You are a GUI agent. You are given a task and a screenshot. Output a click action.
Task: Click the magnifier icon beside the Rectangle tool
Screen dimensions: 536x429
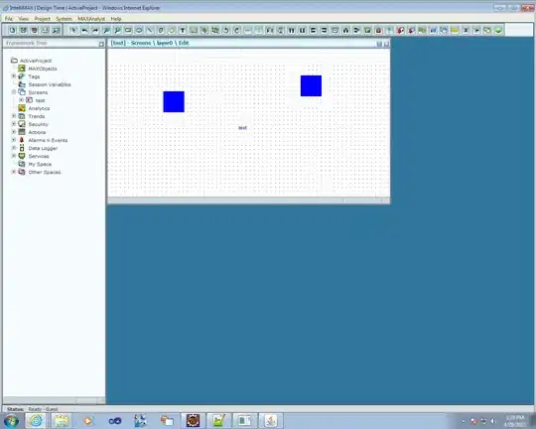(x=117, y=31)
